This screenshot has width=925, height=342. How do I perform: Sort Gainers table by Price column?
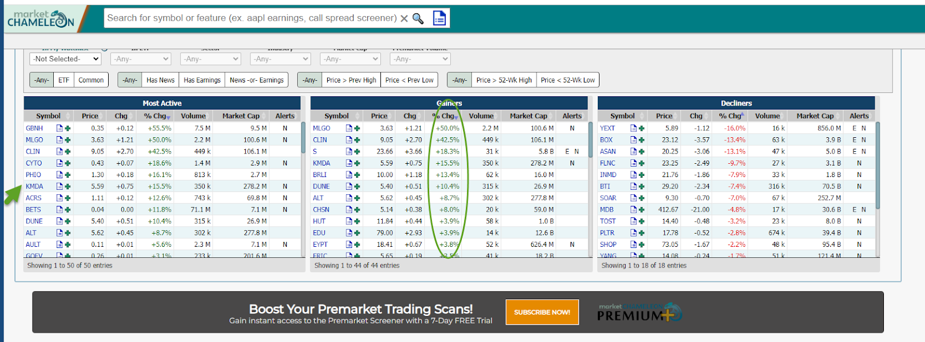[379, 116]
